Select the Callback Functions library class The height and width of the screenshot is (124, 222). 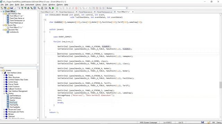coord(15,89)
